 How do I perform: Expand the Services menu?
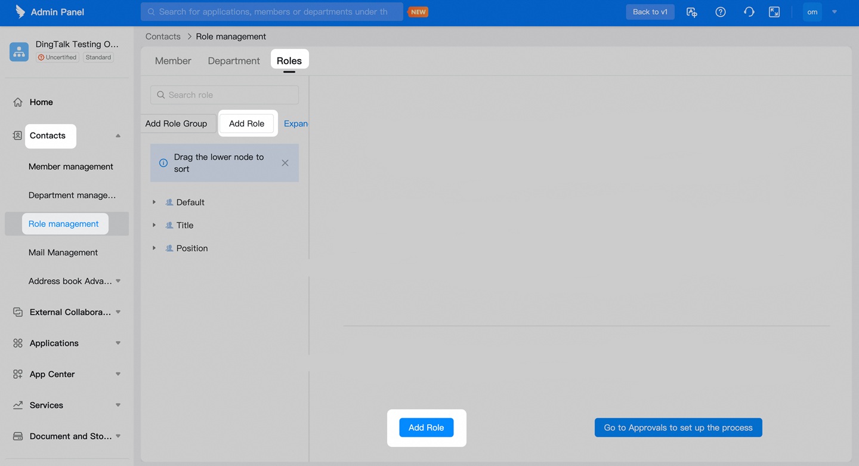[118, 405]
